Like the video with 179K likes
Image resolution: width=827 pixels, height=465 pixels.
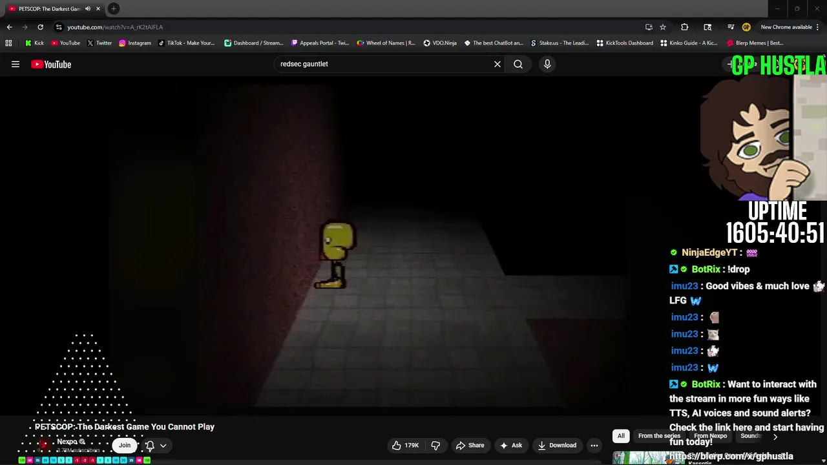coord(405,445)
